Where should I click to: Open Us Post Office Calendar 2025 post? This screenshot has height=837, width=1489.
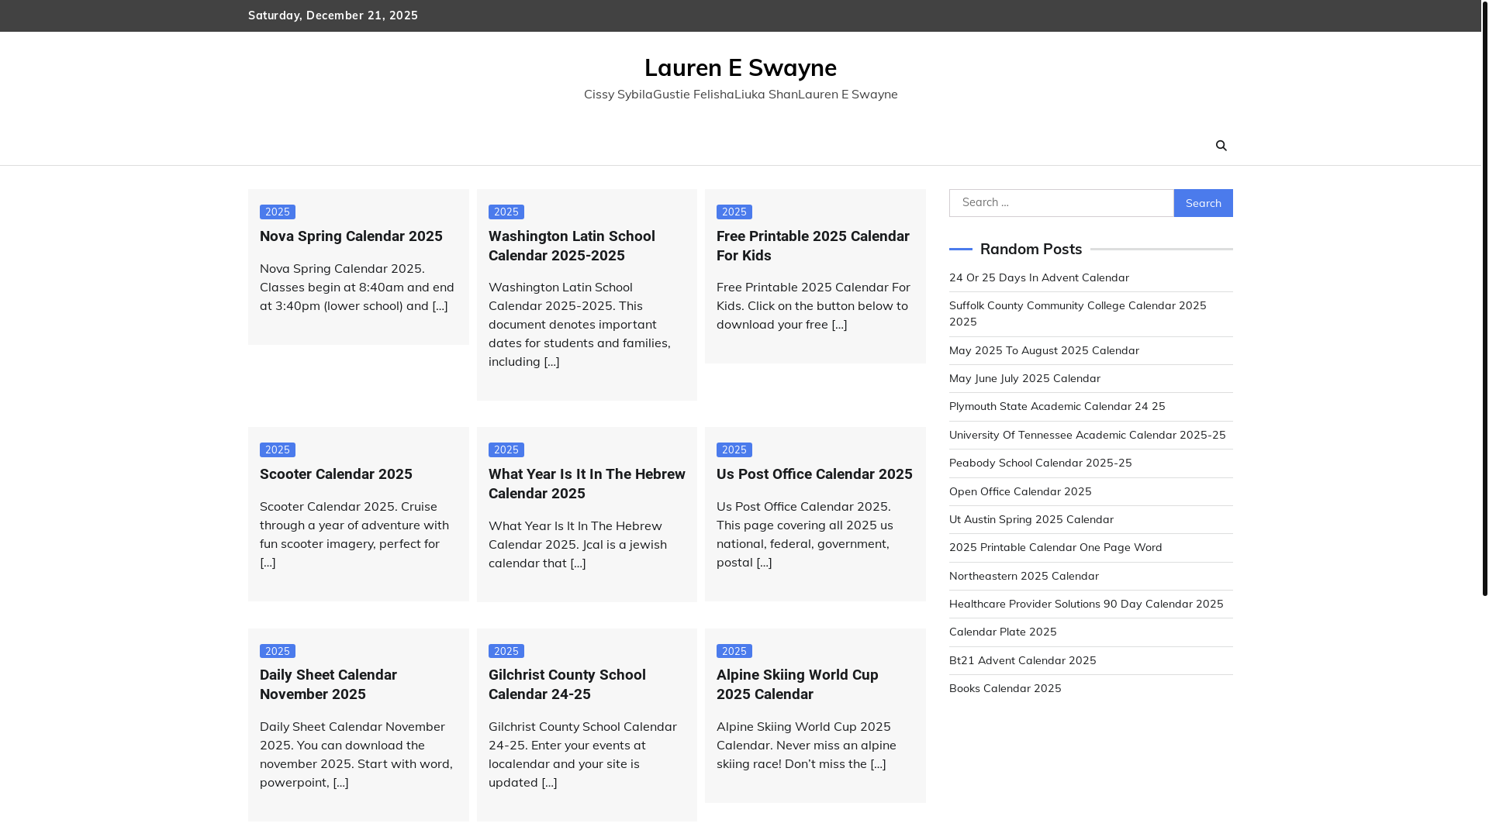click(814, 474)
